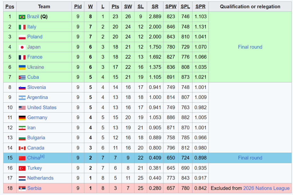Image resolution: width=293 pixels, height=195 pixels.
Task: Click the SPR column header abbreviation
Action: coord(200,7)
